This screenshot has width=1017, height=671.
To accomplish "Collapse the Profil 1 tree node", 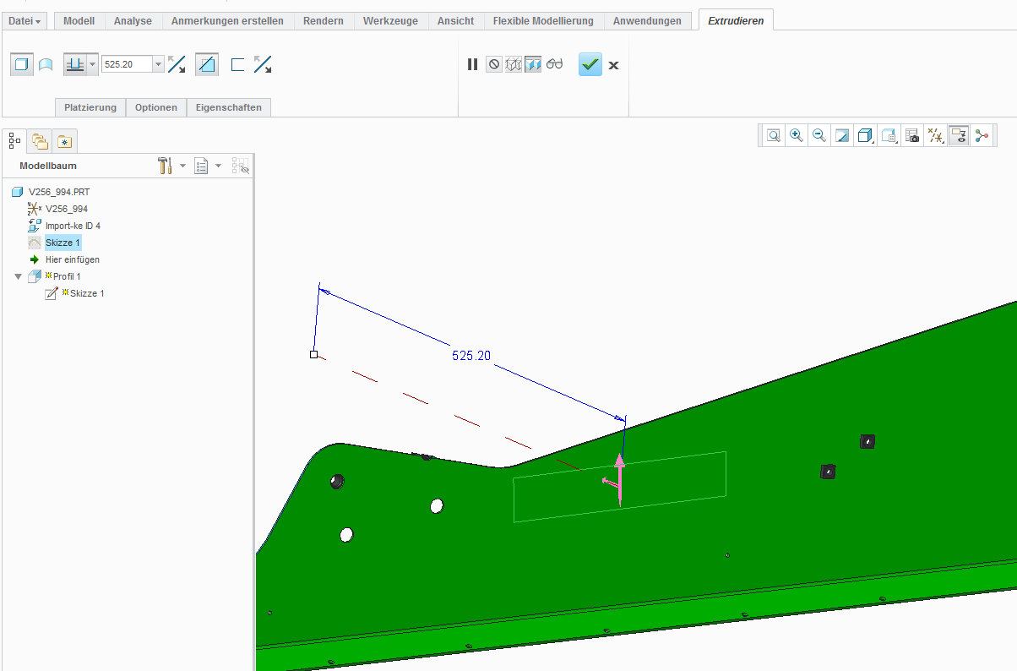I will click(19, 276).
